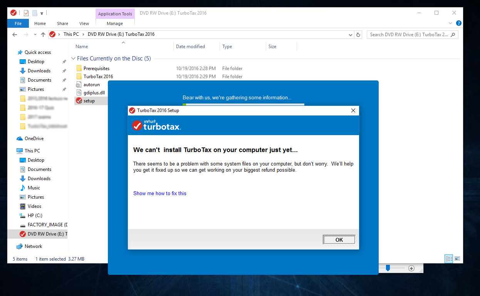The height and width of the screenshot is (296, 480).
Task: Click the zoom slider handle behind Explorer
Action: 388,268
